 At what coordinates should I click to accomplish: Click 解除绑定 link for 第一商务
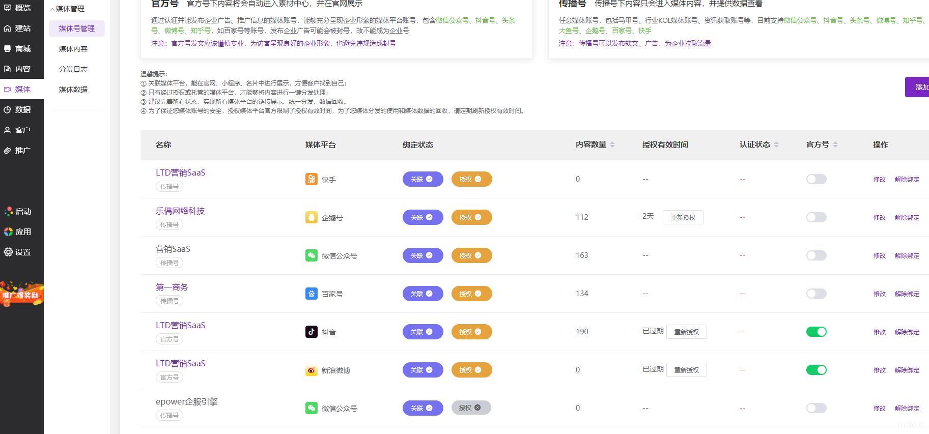(x=907, y=294)
